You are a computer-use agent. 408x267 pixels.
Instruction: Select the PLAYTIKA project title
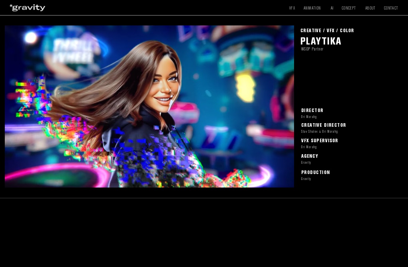pyautogui.click(x=321, y=41)
